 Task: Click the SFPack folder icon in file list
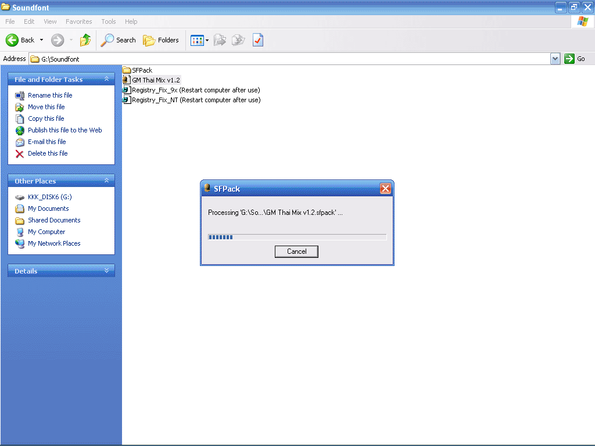pyautogui.click(x=127, y=70)
